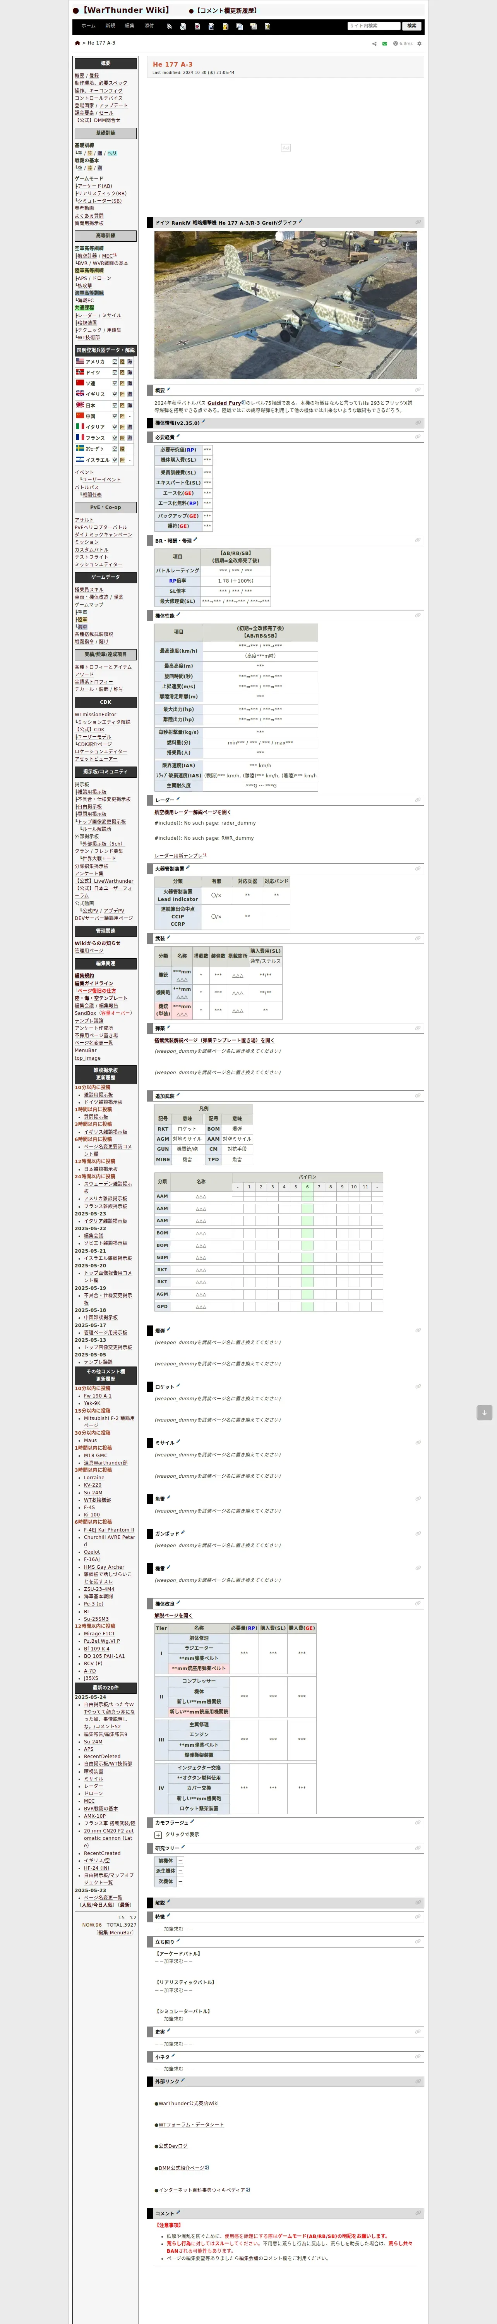This screenshot has height=2324, width=497.
Task: Open WTフォーラム・データシート link
Action: pos(191,2125)
